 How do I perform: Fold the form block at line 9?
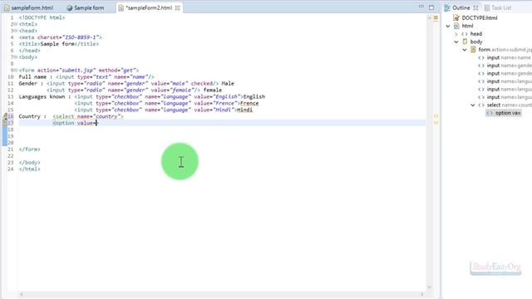(x=16, y=70)
